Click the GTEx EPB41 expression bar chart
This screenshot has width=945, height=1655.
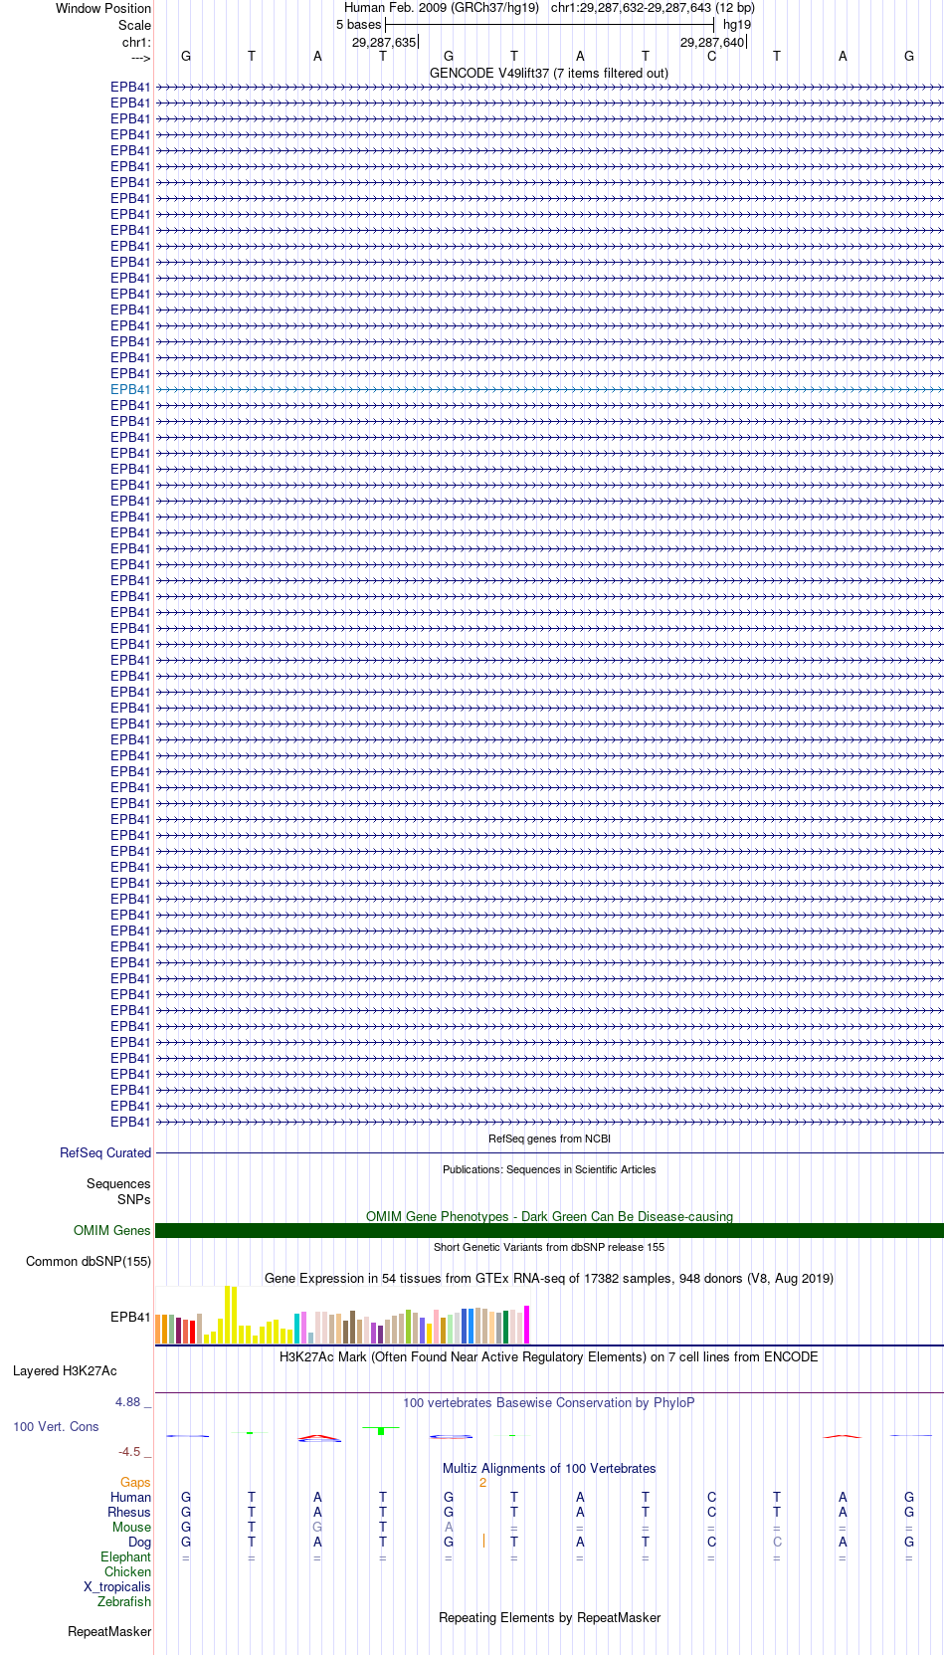coord(343,1315)
